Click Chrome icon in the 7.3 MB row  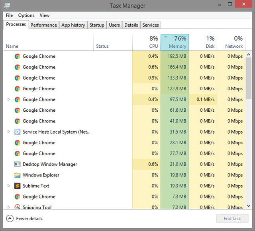pyautogui.click(x=17, y=197)
